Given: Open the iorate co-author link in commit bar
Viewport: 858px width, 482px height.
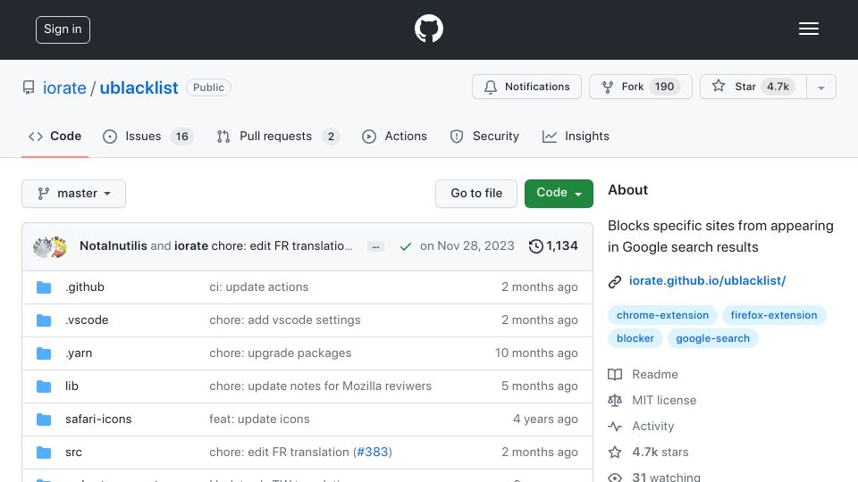Looking at the screenshot, I should (191, 246).
